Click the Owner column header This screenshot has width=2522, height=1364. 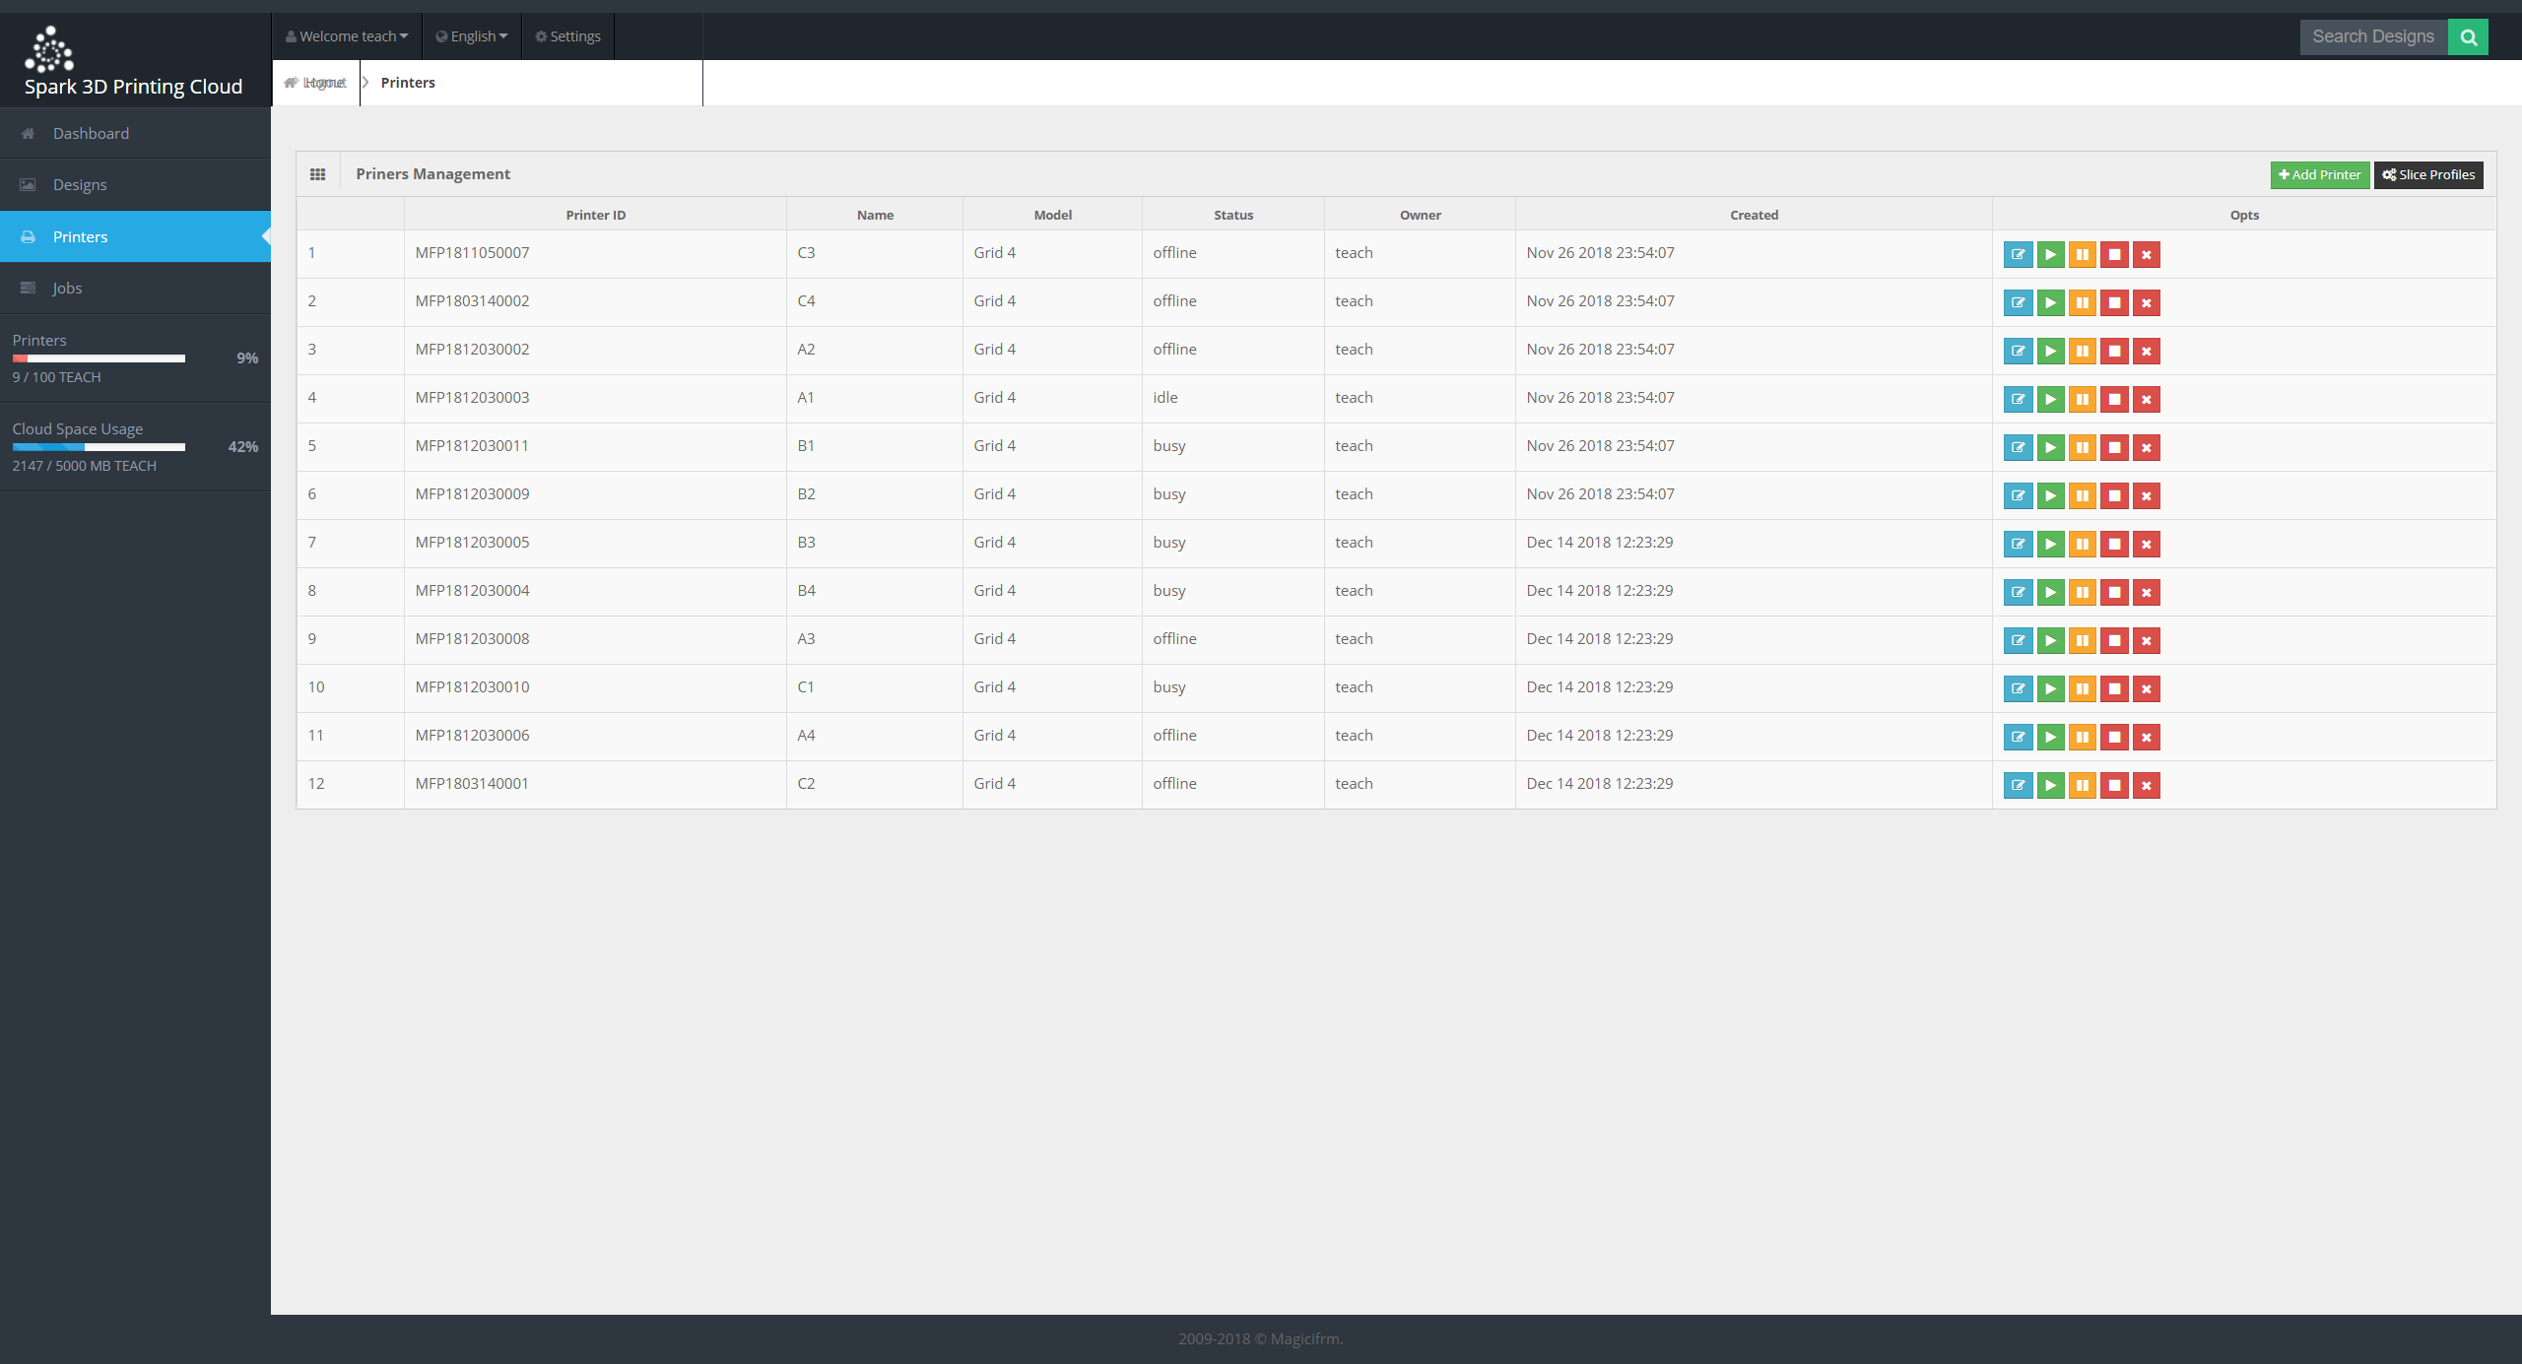point(1420,215)
